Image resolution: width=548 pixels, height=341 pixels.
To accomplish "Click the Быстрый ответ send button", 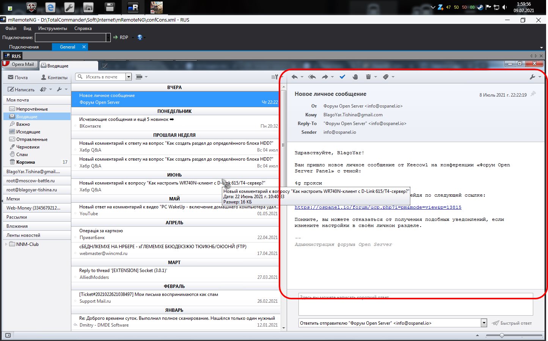I will point(512,323).
